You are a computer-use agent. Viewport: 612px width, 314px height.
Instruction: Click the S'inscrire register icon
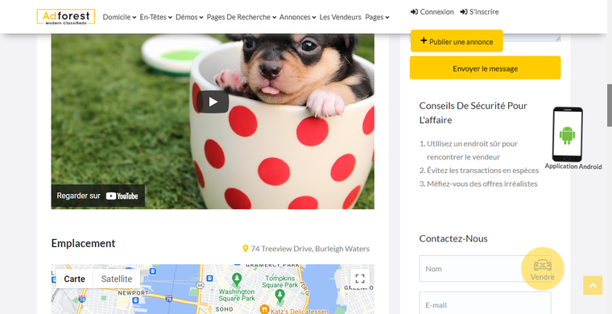(464, 12)
